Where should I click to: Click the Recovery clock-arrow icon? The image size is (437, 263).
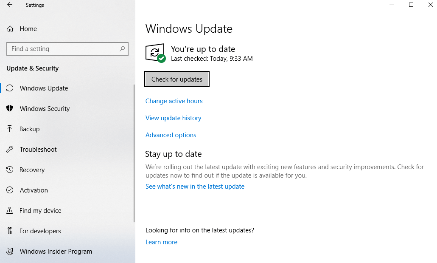click(10, 170)
